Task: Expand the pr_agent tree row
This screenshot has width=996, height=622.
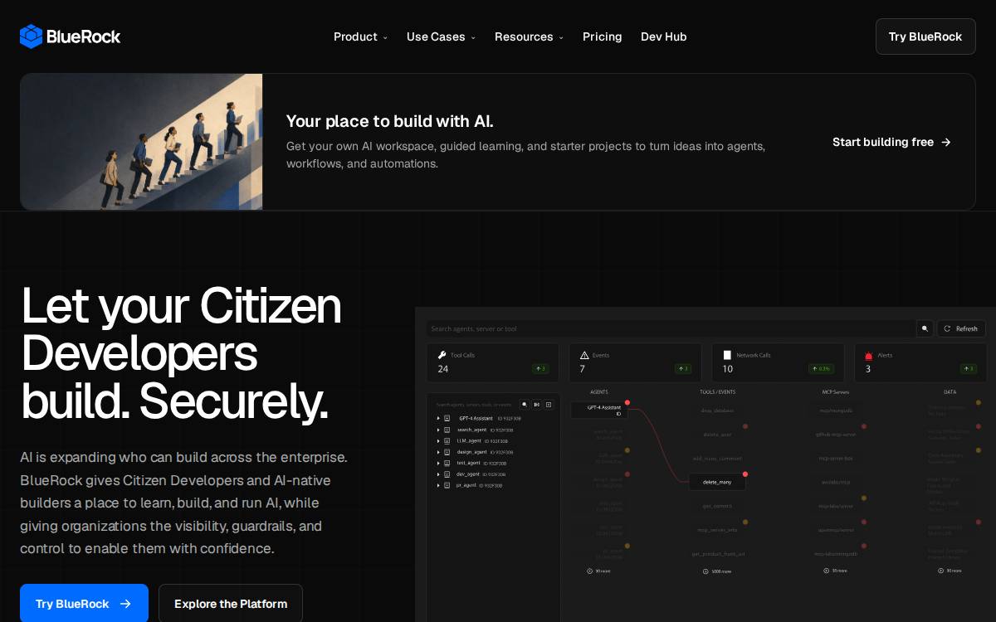Action: pyautogui.click(x=438, y=485)
